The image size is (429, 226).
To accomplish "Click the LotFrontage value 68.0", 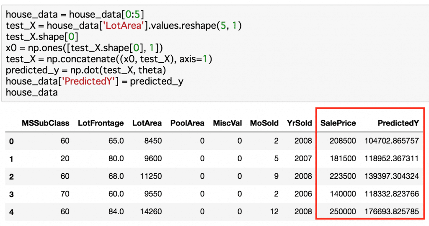I will click(116, 176).
